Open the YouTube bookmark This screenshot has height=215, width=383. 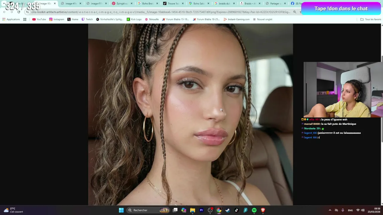[39, 19]
